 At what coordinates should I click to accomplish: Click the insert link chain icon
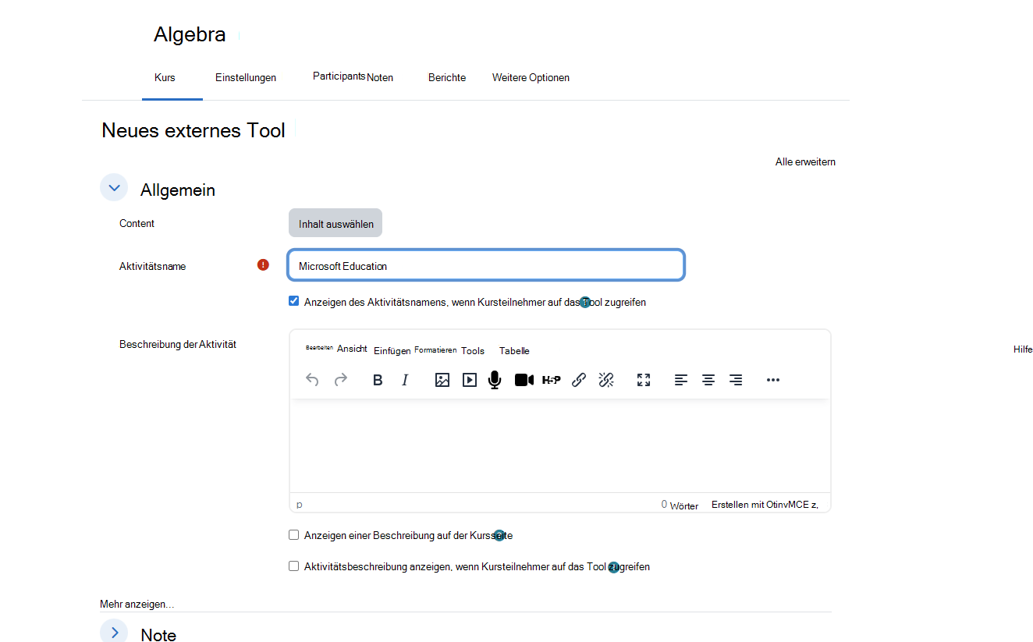(579, 380)
